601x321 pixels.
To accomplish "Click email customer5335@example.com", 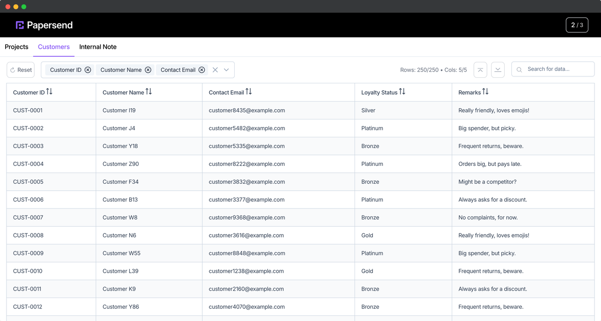I will (x=247, y=146).
